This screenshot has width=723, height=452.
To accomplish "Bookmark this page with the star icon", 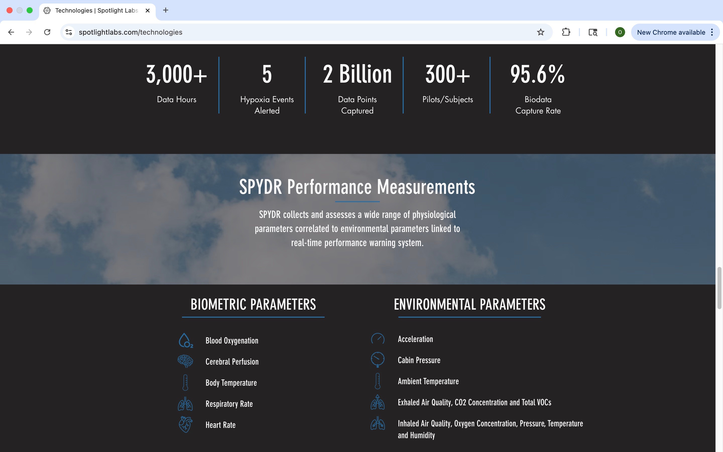I will (540, 32).
